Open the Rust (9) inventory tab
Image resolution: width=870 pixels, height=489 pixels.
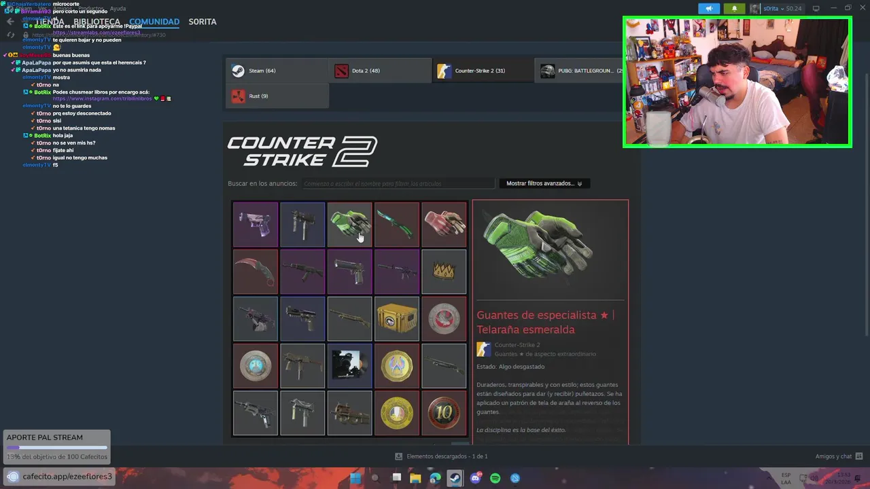coord(277,96)
